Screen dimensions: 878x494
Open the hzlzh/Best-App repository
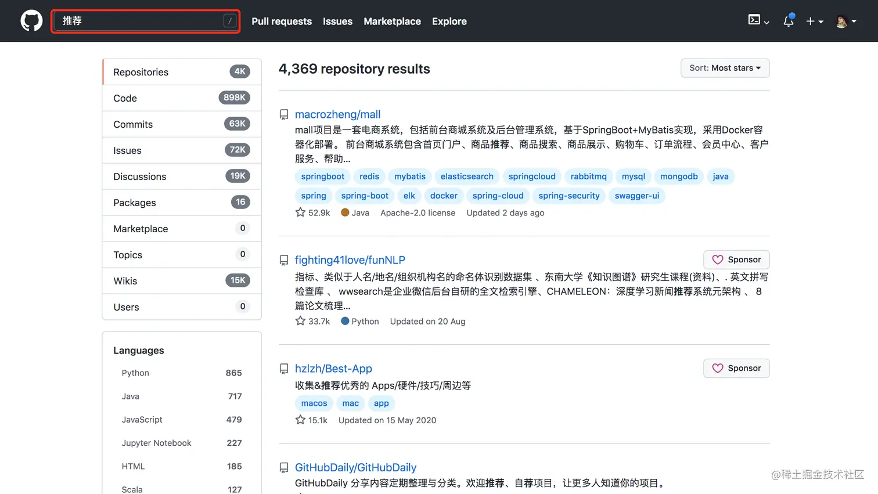coord(333,369)
